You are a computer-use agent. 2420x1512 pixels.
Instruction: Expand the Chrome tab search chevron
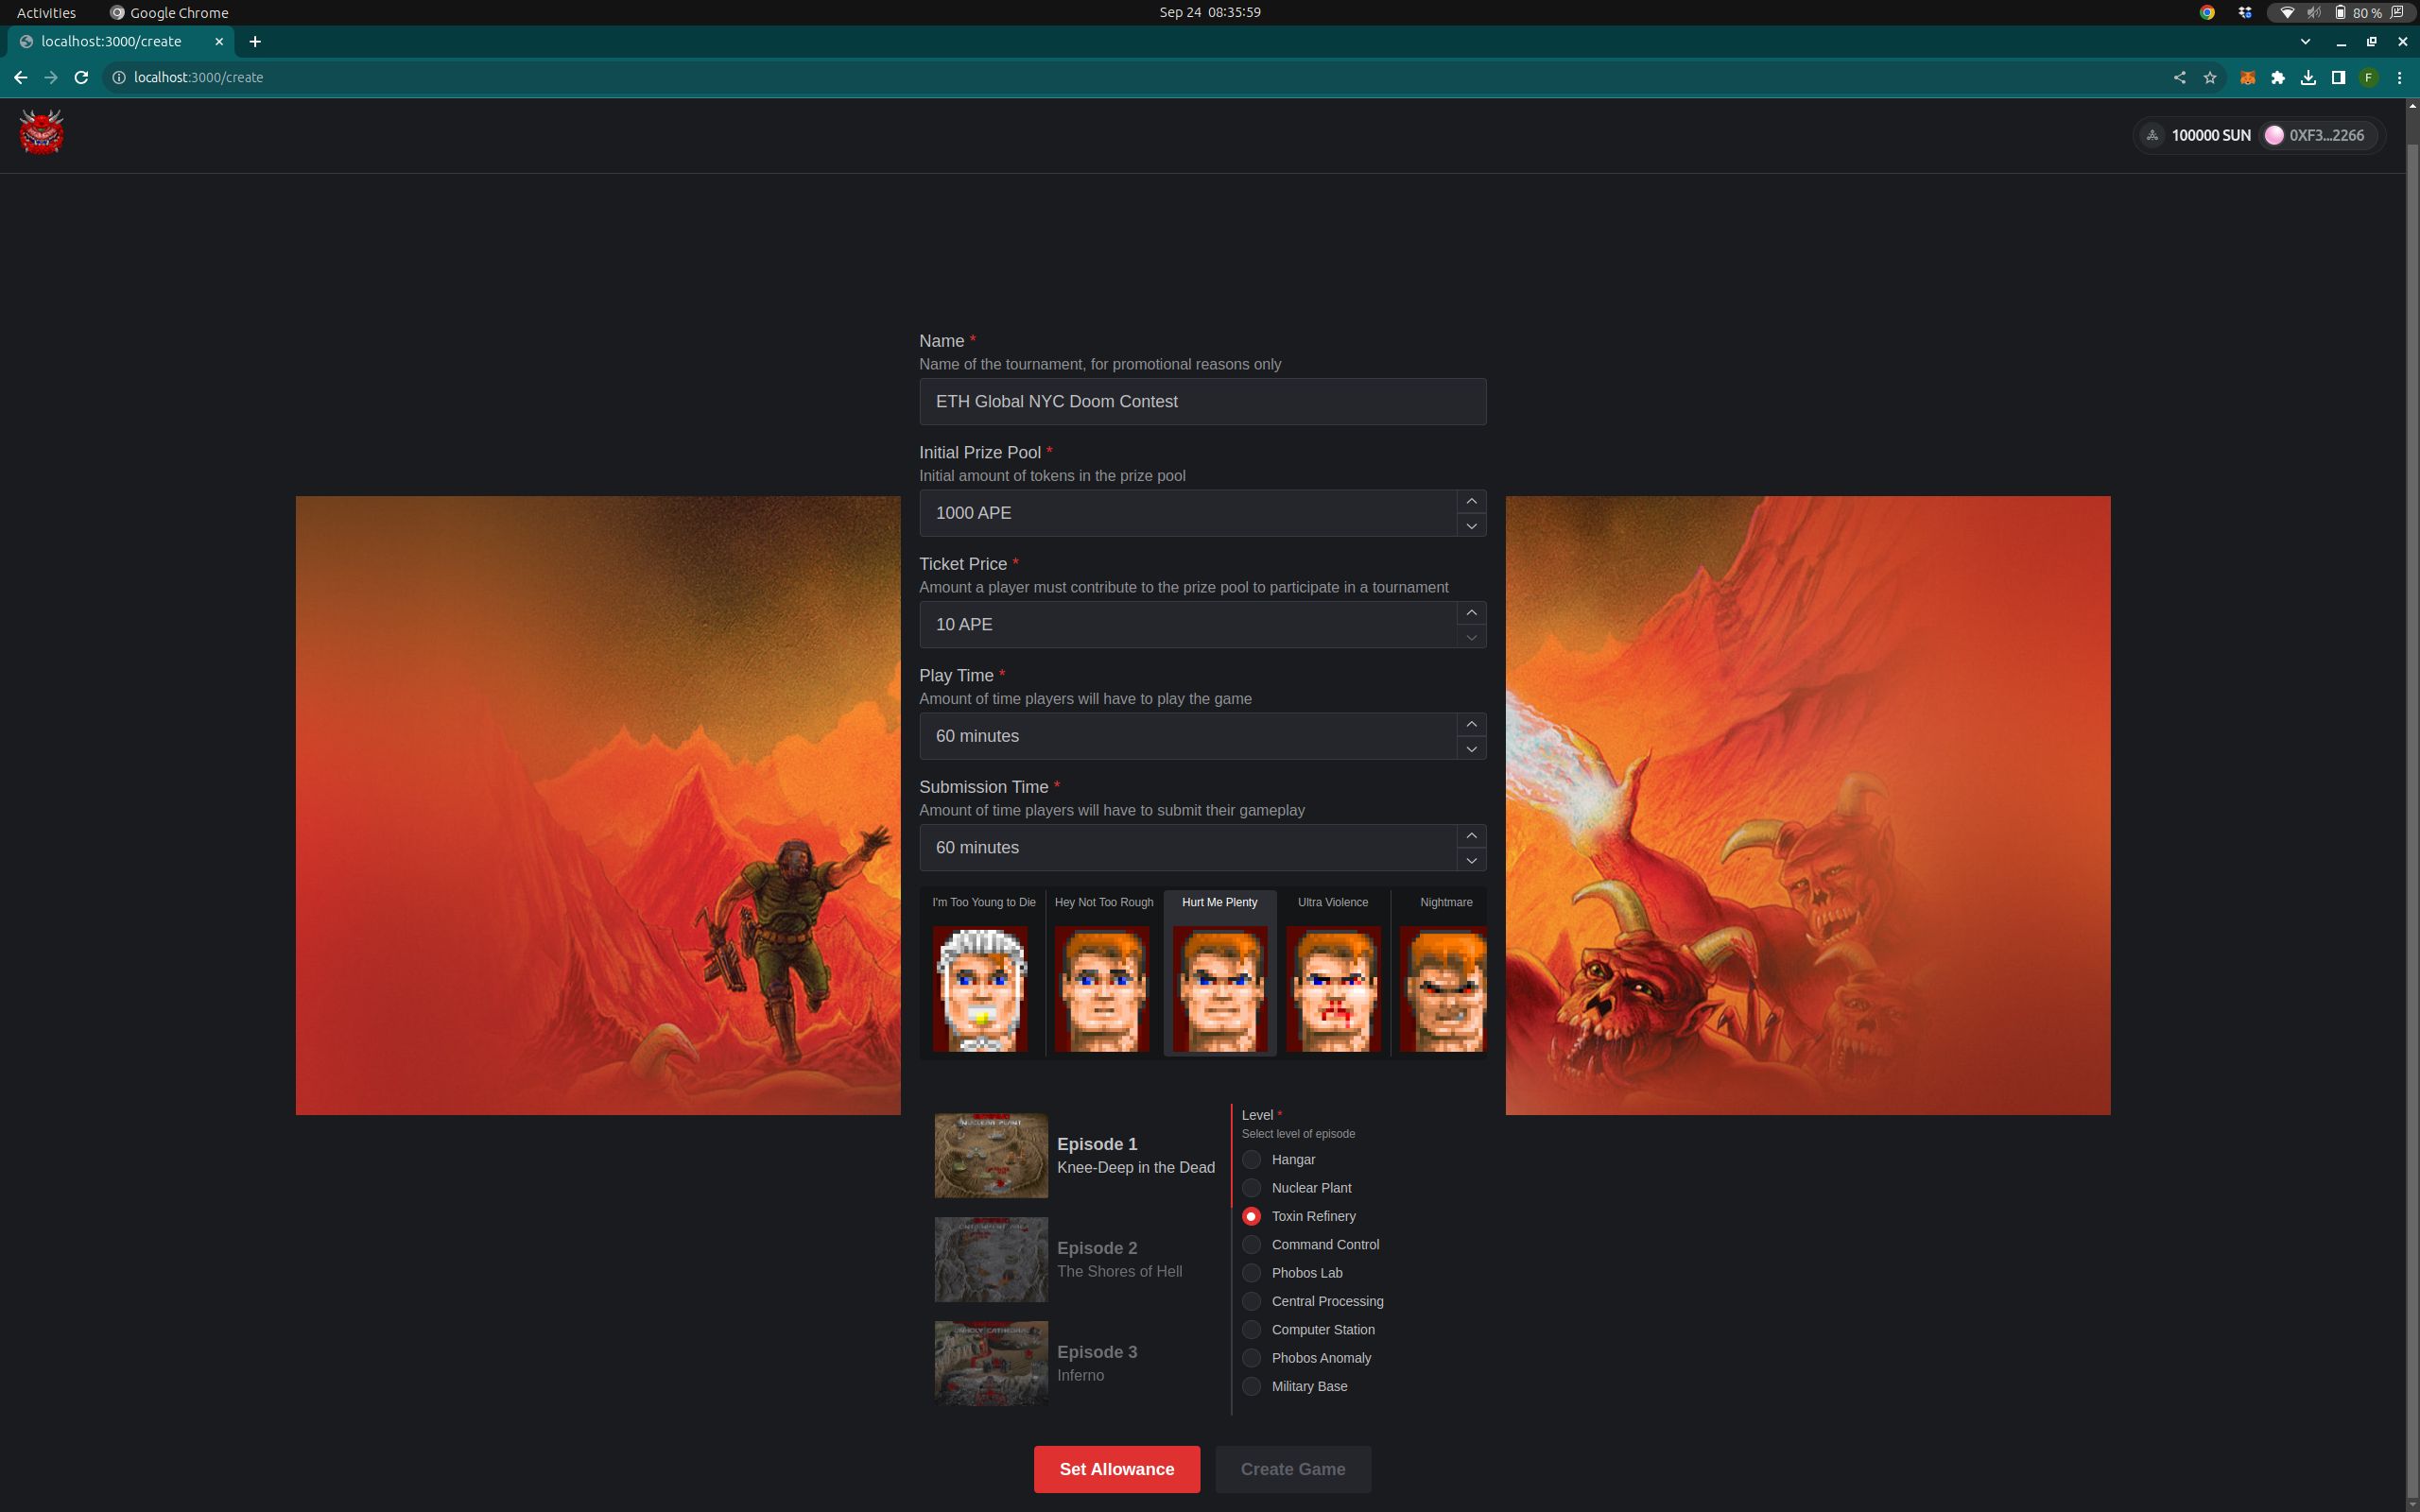click(x=2305, y=41)
